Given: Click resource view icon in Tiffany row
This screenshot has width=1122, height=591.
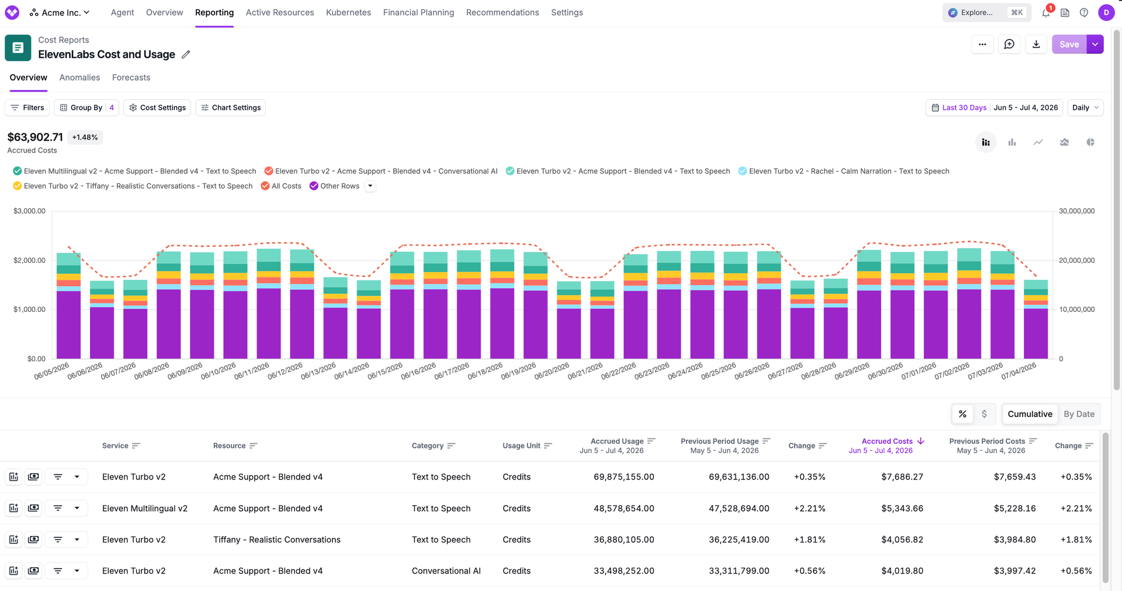Looking at the screenshot, I should [x=33, y=540].
